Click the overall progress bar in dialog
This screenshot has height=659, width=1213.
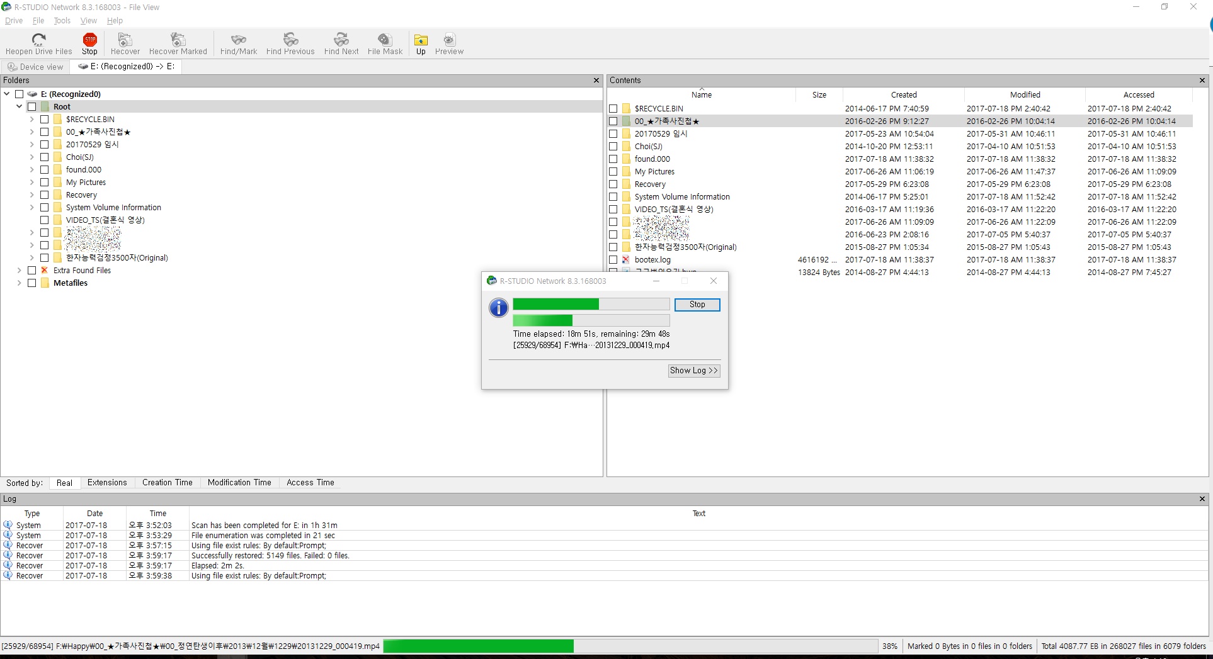591,305
